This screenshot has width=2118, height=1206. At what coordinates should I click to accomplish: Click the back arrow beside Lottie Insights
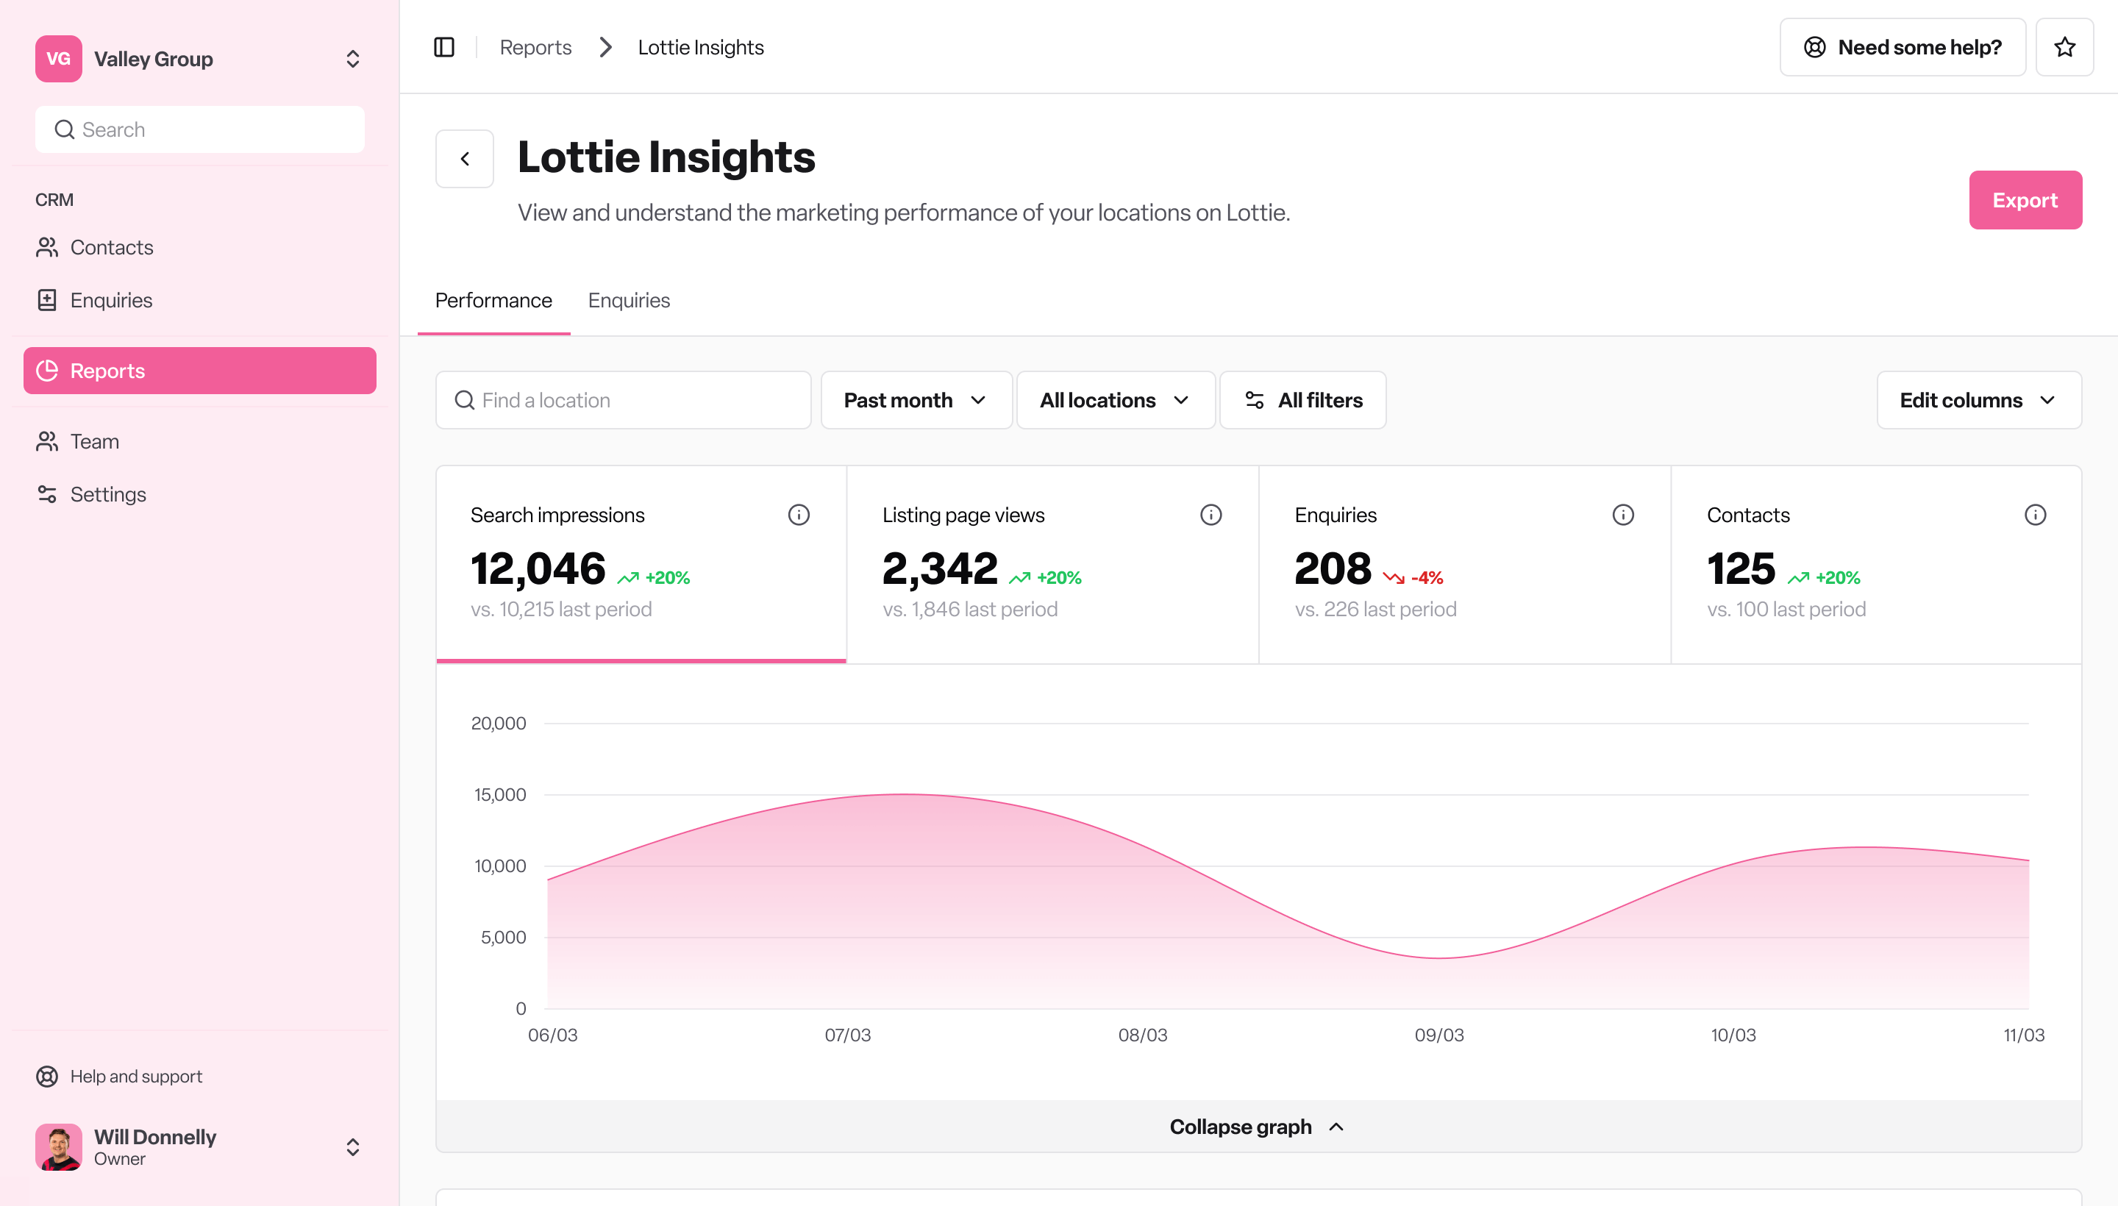[465, 159]
